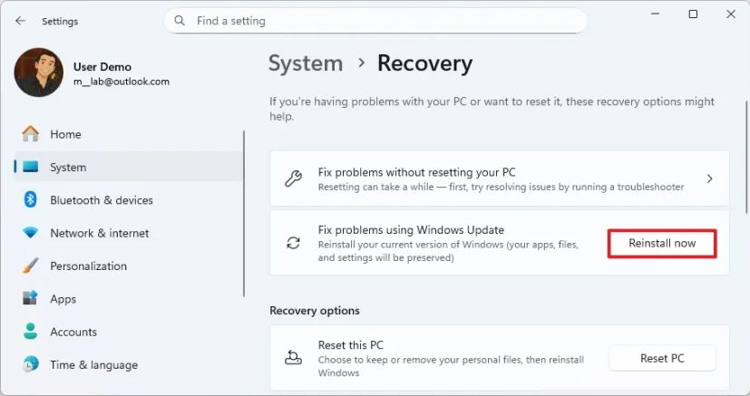
Task: Click the search magnifier icon
Action: click(x=180, y=21)
